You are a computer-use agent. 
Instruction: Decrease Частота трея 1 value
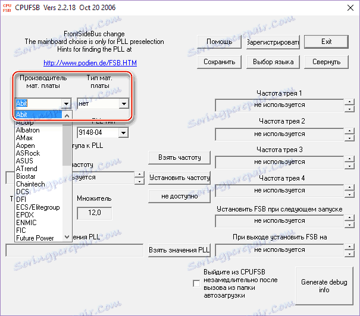point(349,109)
